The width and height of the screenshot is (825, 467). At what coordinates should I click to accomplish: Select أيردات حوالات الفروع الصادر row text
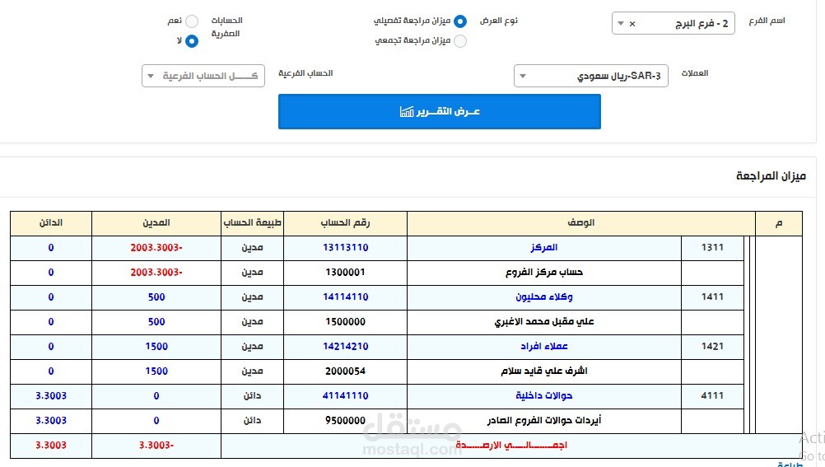click(x=544, y=421)
